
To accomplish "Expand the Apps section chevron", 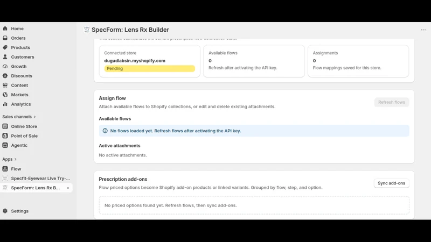I will click(x=16, y=159).
